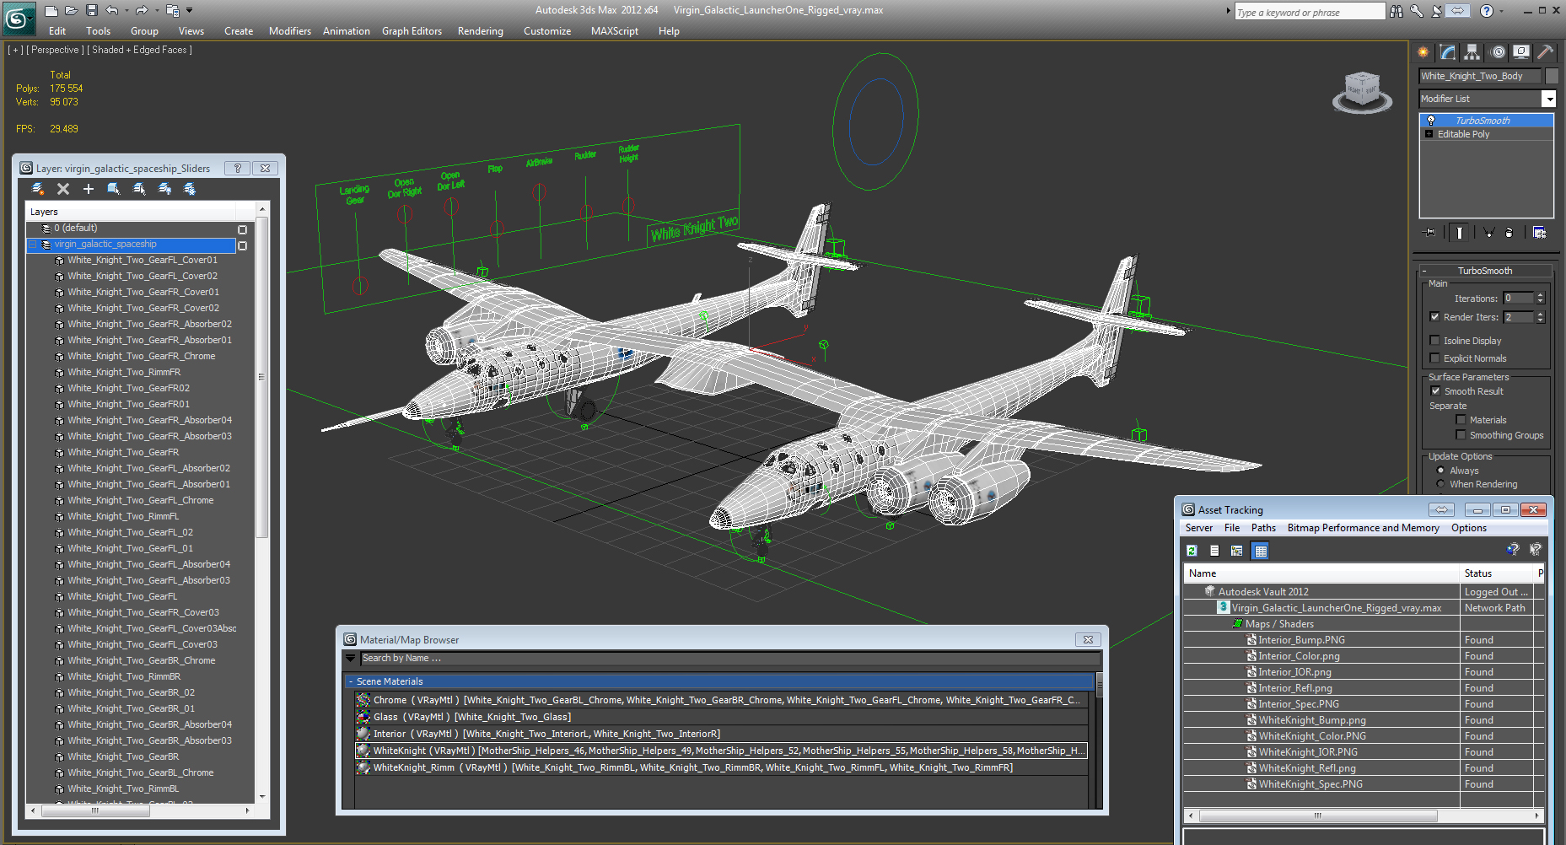Open the Modifiers menu
Viewport: 1566px width, 845px height.
pyautogui.click(x=290, y=31)
